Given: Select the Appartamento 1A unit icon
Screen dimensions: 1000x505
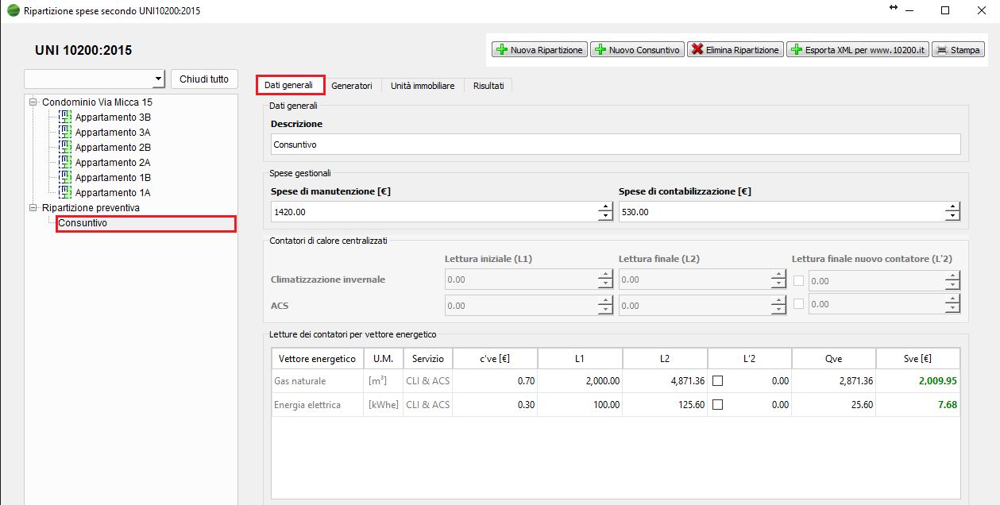Looking at the screenshot, I should point(65,192).
